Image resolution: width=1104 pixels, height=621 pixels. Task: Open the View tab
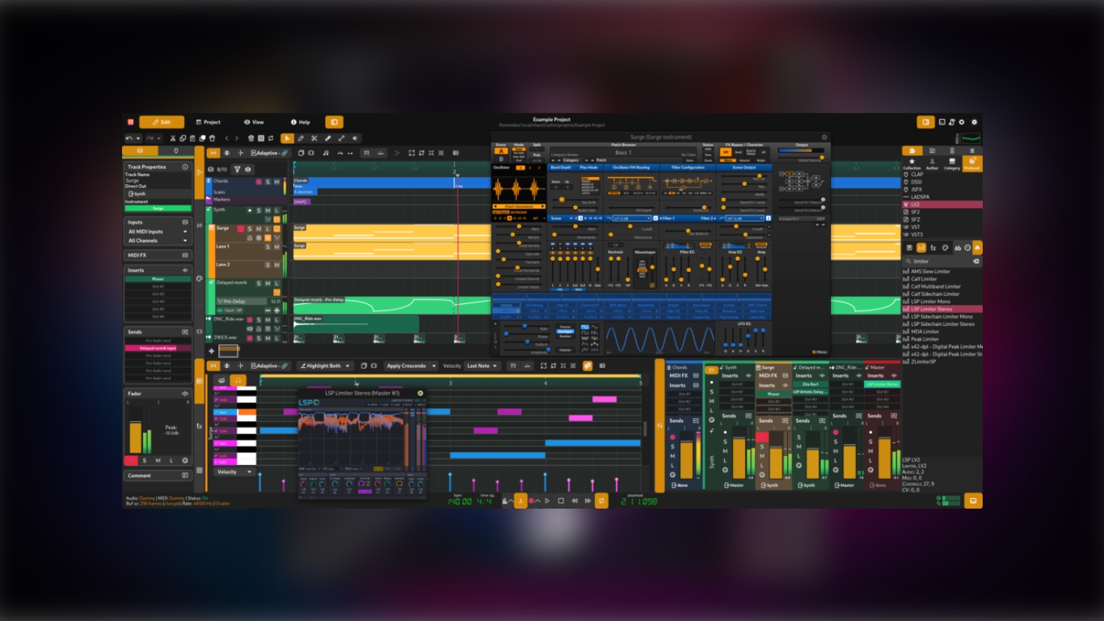[254, 122]
